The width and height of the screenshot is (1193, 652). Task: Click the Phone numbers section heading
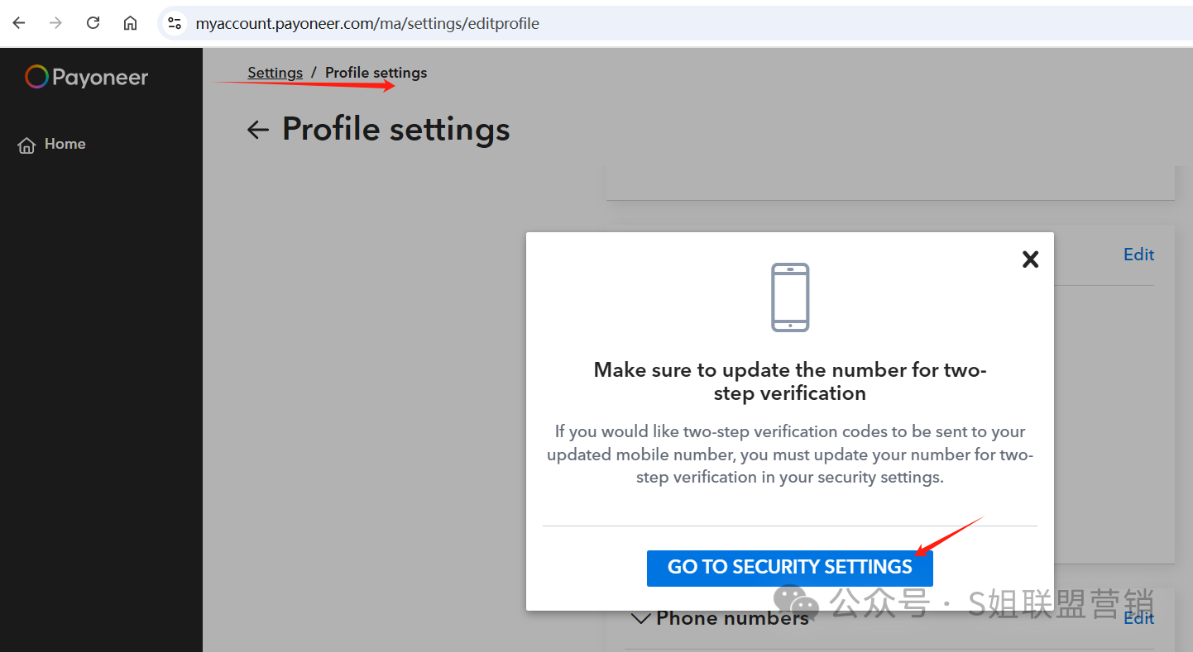coord(732,618)
